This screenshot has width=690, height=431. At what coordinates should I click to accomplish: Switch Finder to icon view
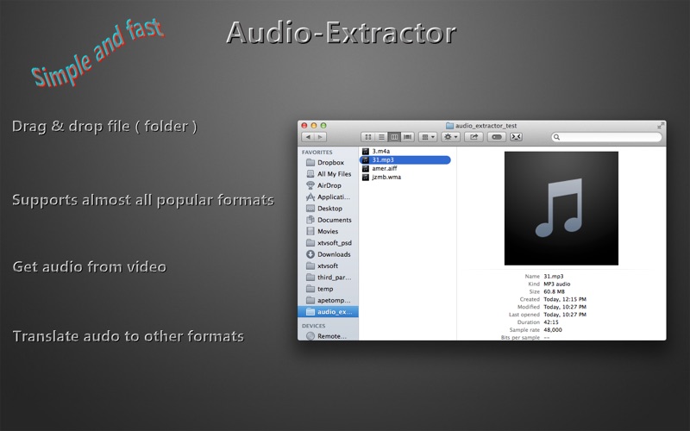(x=368, y=137)
